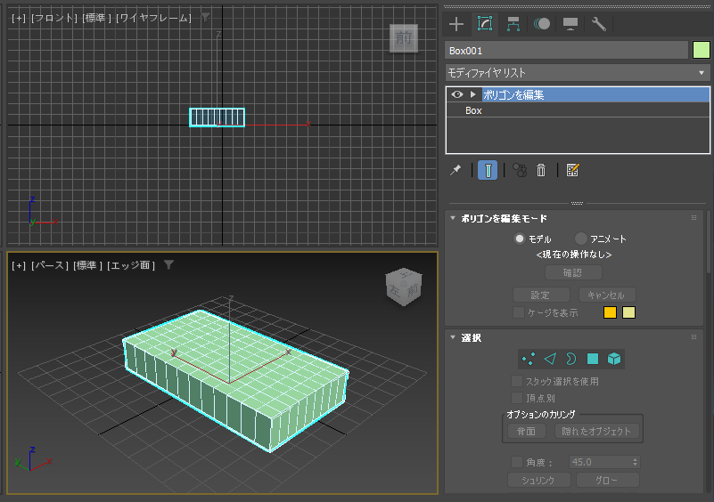
Task: Collapse the ポリゴンを編集モード rollout
Action: pos(453,218)
